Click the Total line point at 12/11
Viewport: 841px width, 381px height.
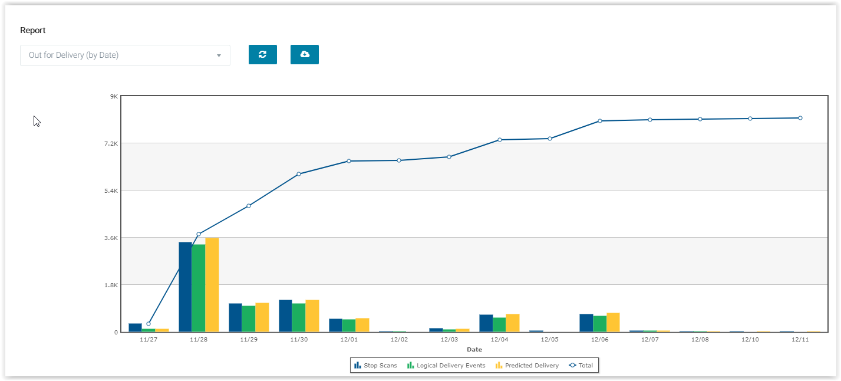coord(800,118)
